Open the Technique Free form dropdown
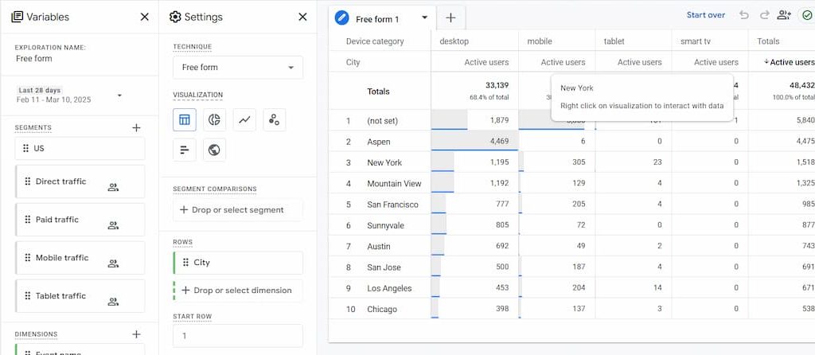This screenshot has width=815, height=355. tap(237, 68)
